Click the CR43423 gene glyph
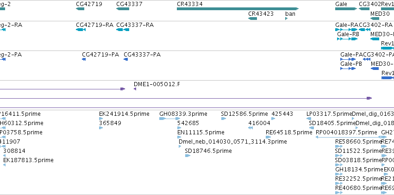 [252, 19]
